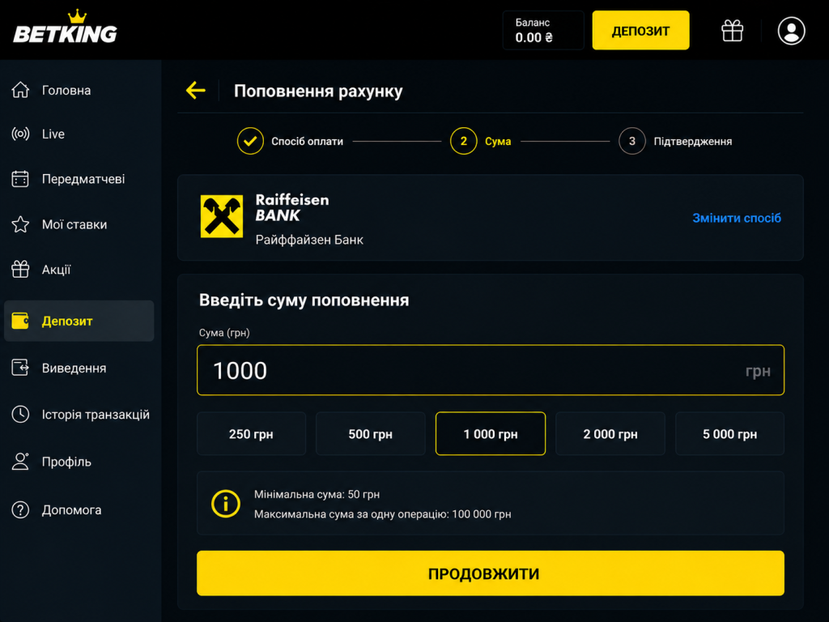The width and height of the screenshot is (829, 622).
Task: Click the yellow ДЕПОЗИТ header button
Action: click(640, 31)
